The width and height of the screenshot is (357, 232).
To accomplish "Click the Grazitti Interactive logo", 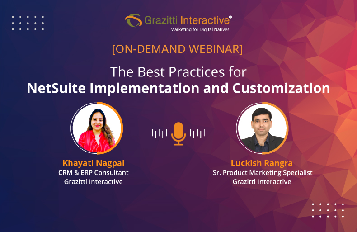I will [x=178, y=23].
